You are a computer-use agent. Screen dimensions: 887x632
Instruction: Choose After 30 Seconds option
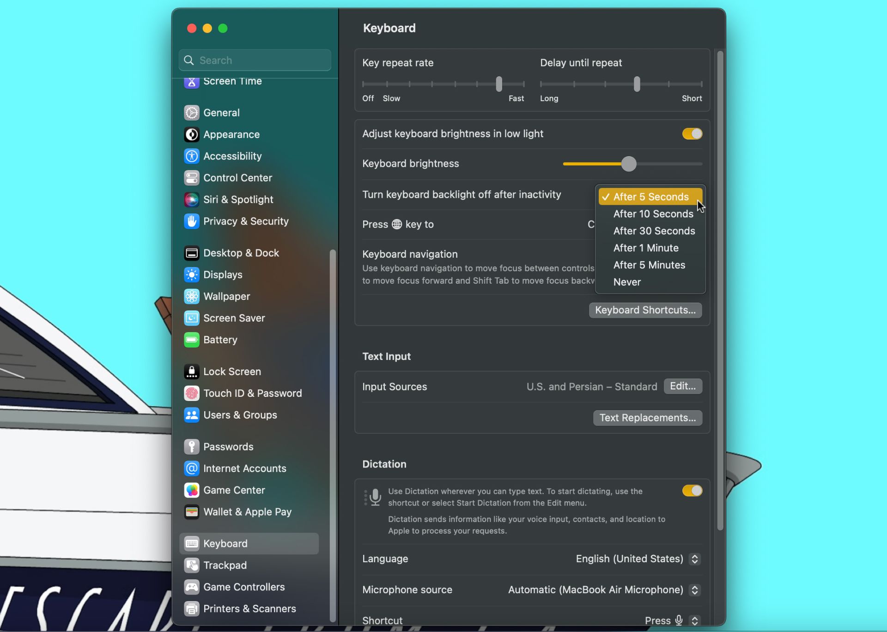pyautogui.click(x=650, y=231)
